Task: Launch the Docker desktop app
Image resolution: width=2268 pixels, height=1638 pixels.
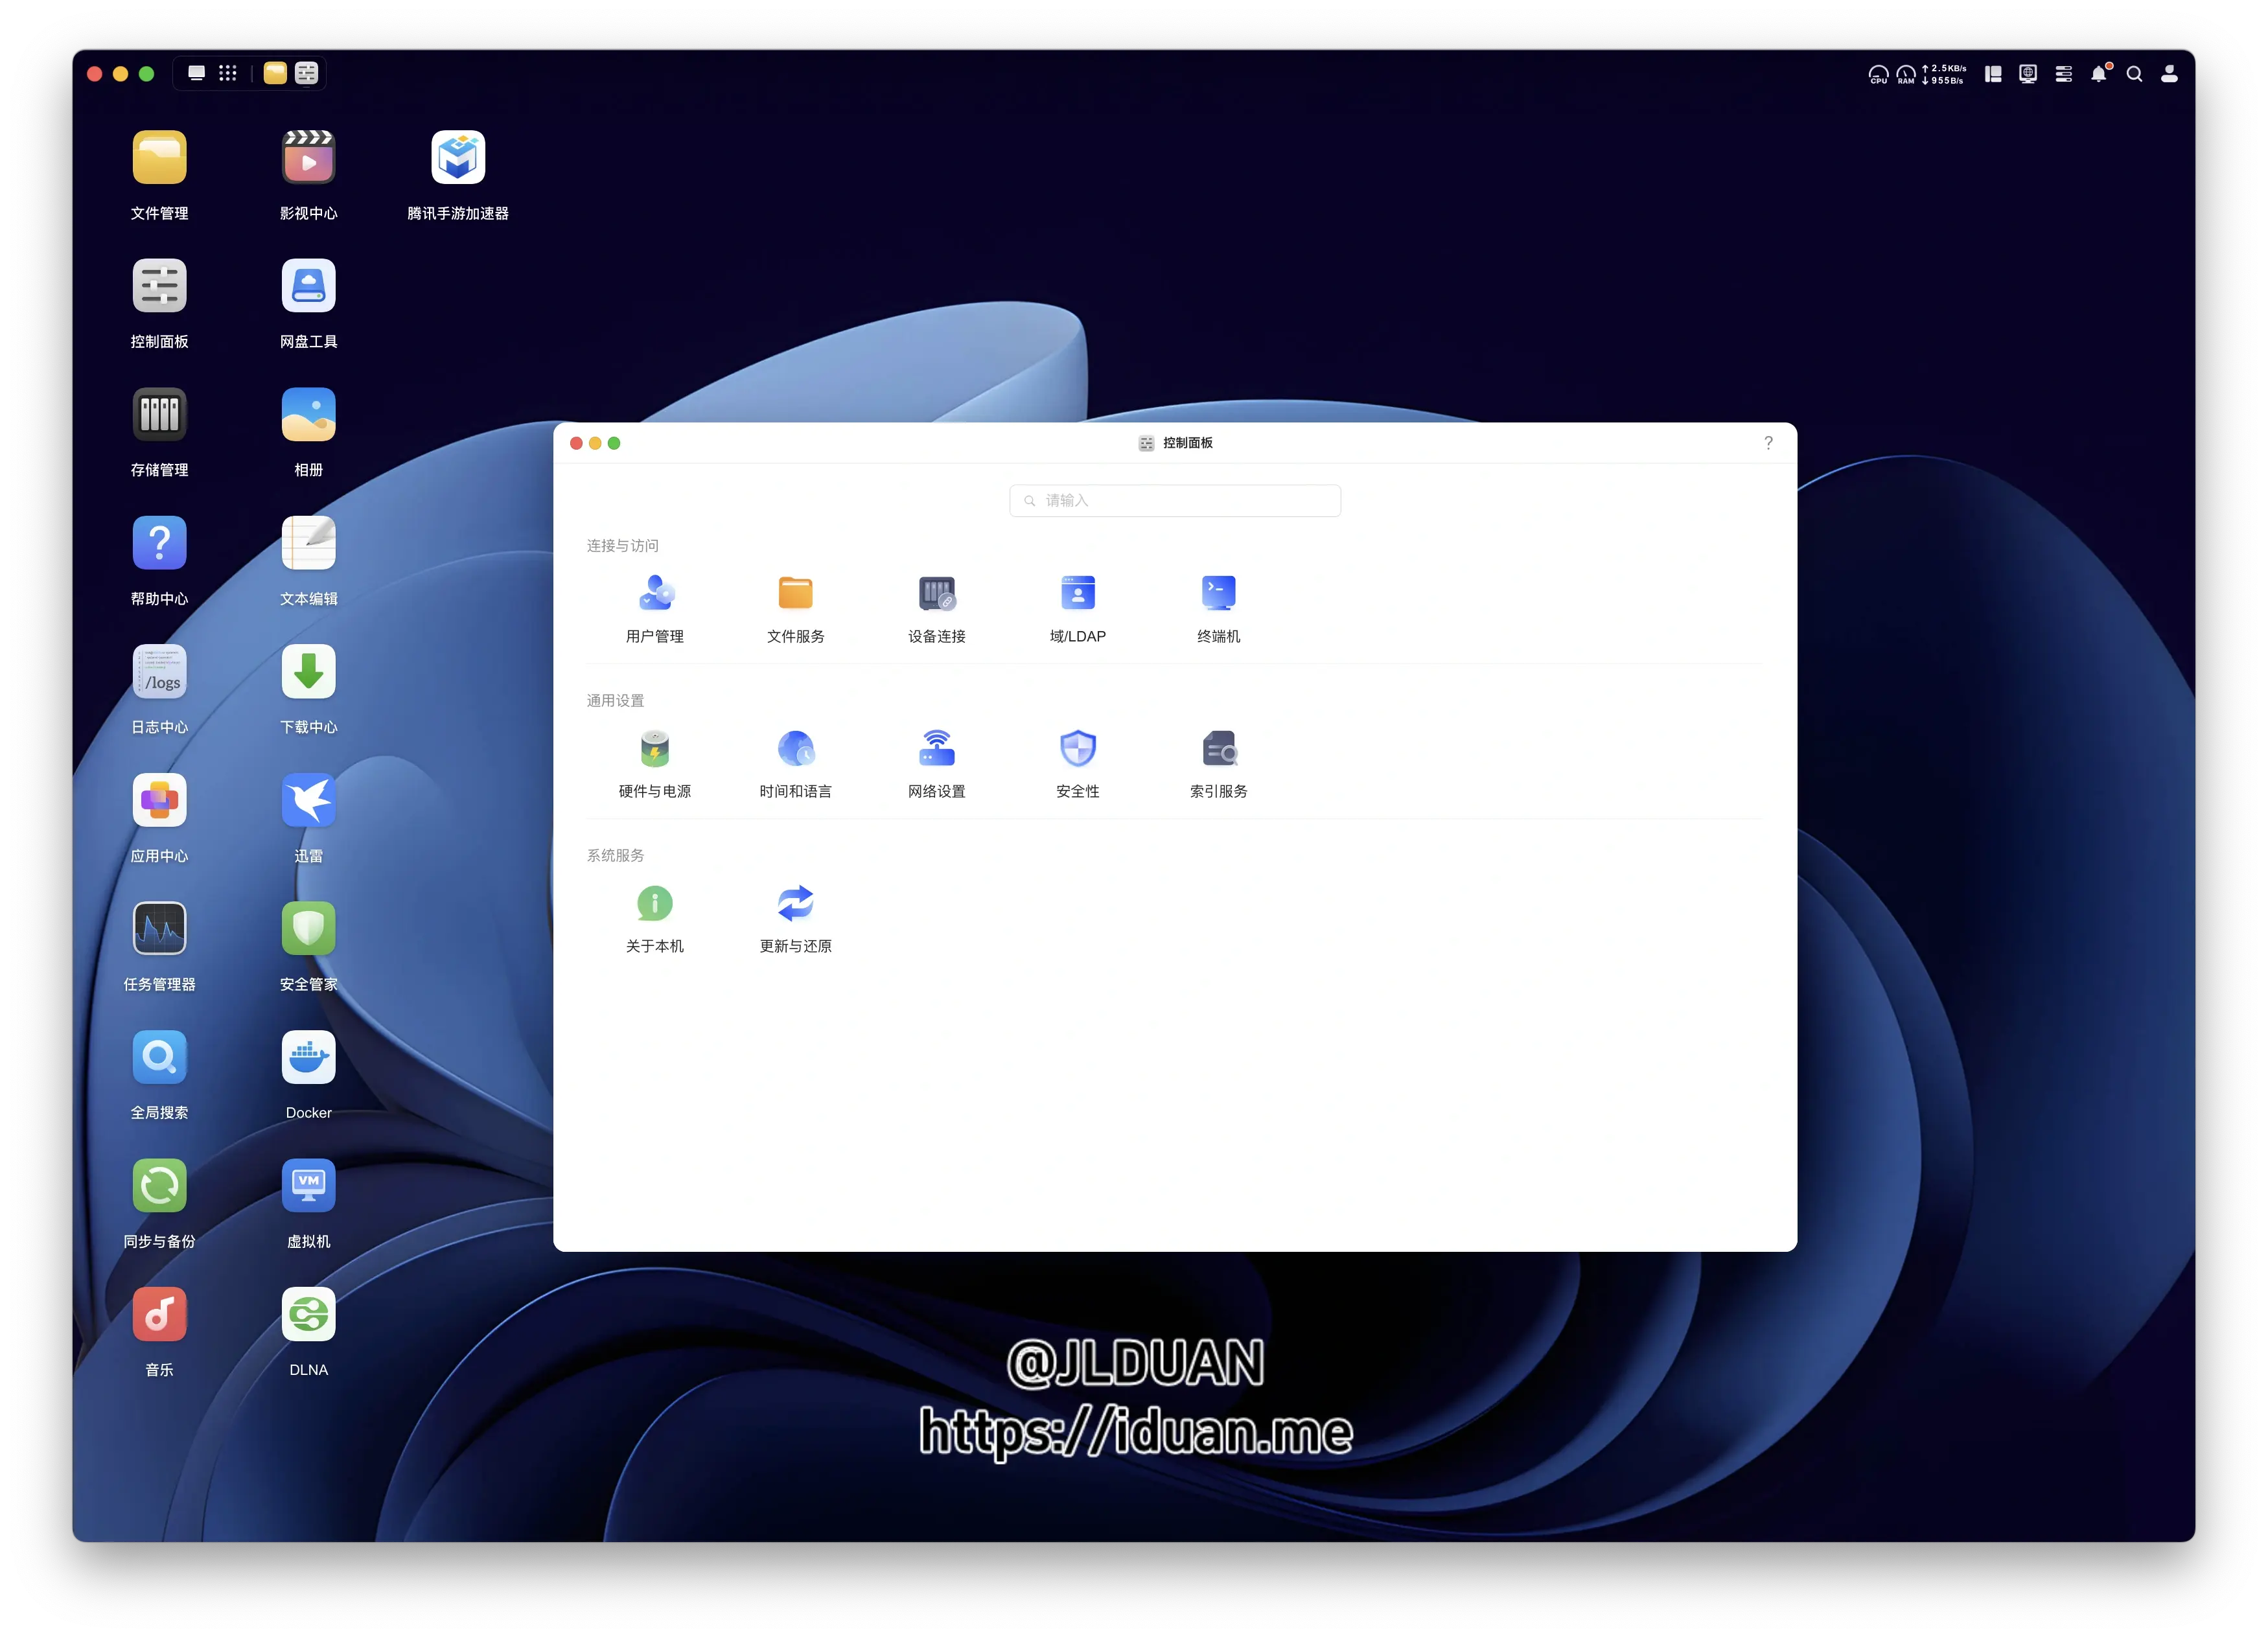Action: tap(308, 1058)
